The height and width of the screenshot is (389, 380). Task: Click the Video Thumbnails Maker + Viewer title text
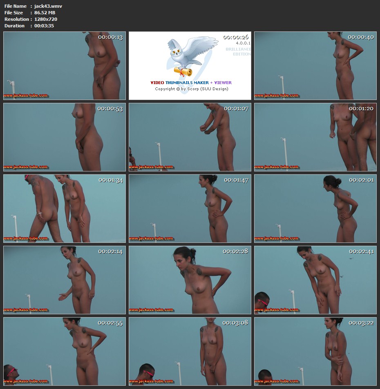(191, 82)
